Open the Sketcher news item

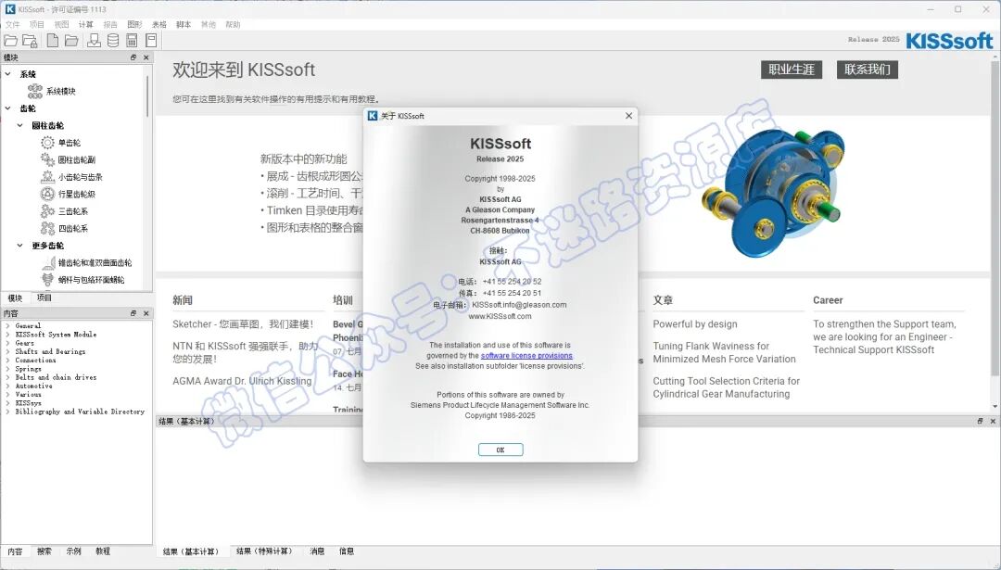tap(243, 324)
